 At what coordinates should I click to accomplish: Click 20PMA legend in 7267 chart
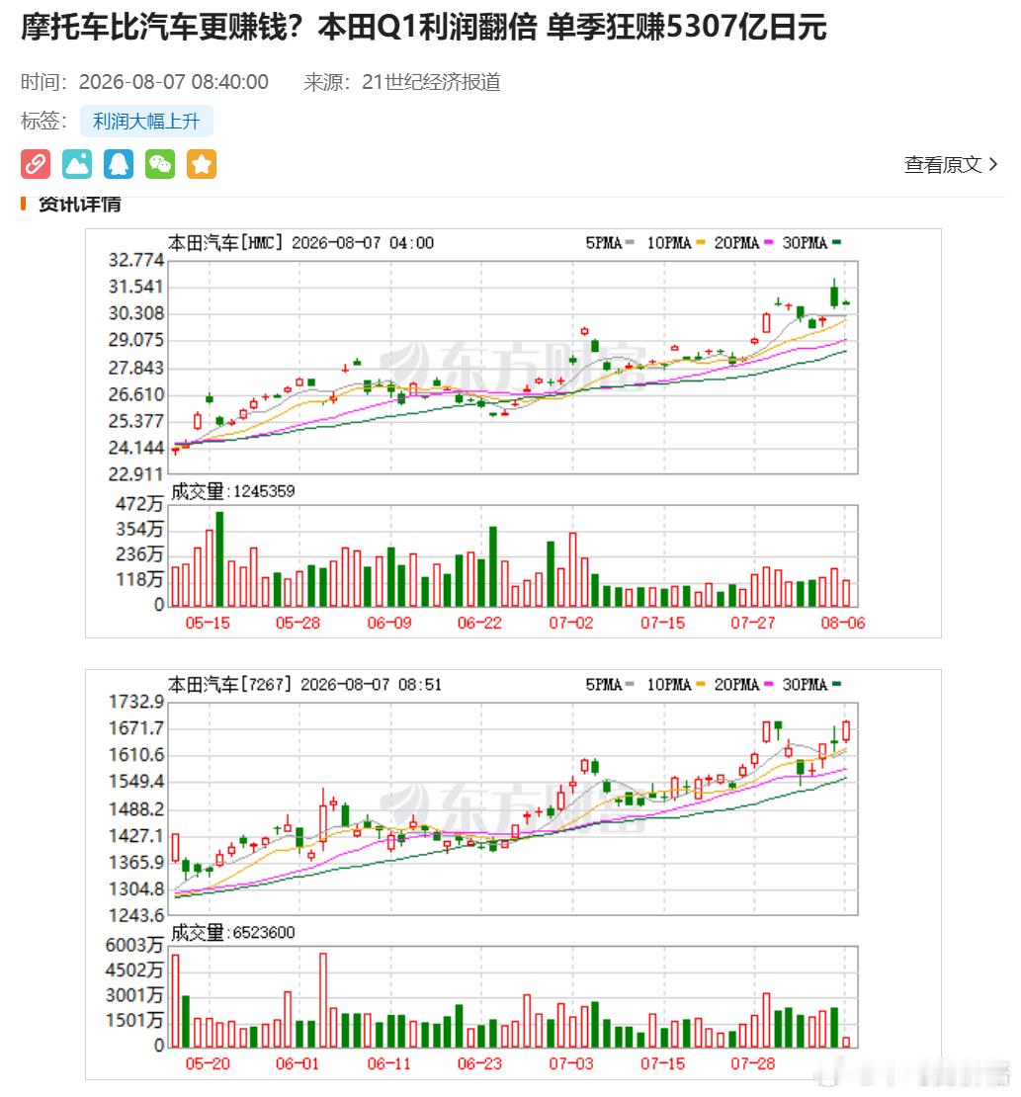pos(743,684)
